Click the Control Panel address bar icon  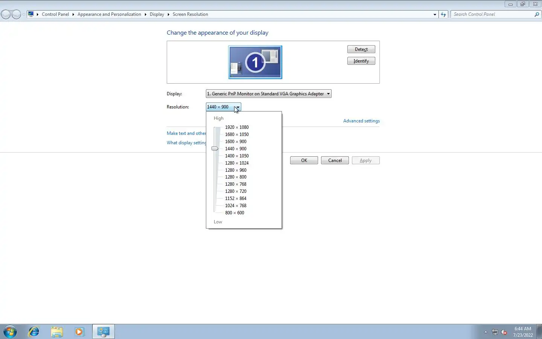[31, 14]
